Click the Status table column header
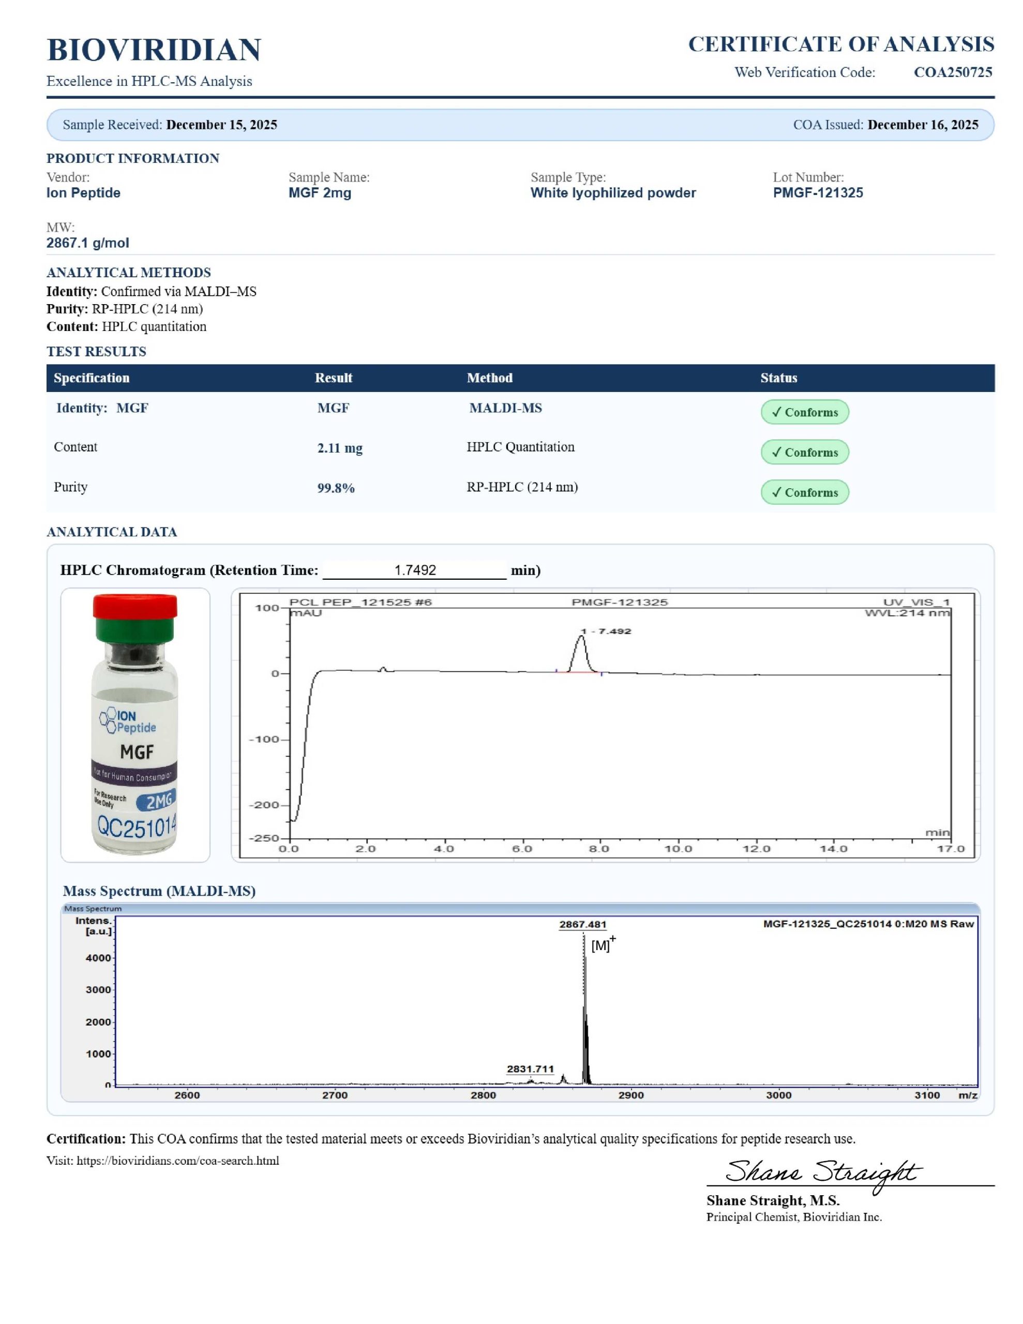The height and width of the screenshot is (1324, 1023). point(778,378)
